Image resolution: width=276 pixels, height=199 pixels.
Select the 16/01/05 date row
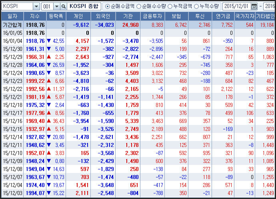click(138, 33)
